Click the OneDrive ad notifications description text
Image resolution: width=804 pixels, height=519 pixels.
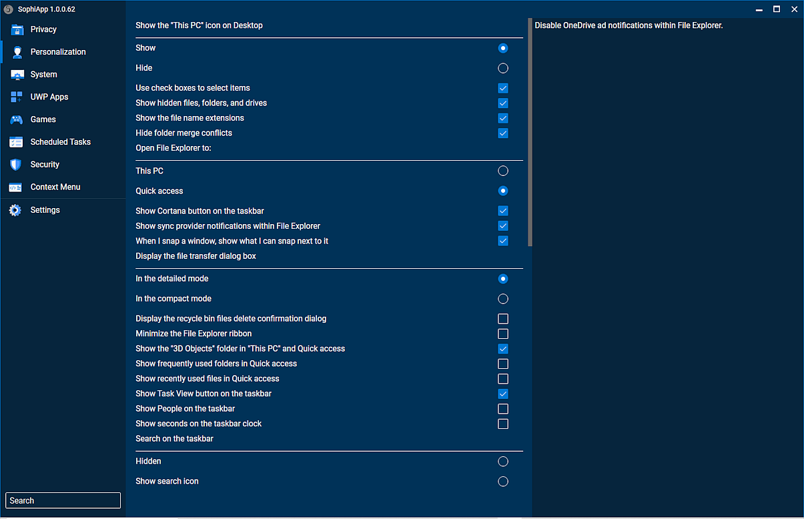click(x=629, y=25)
